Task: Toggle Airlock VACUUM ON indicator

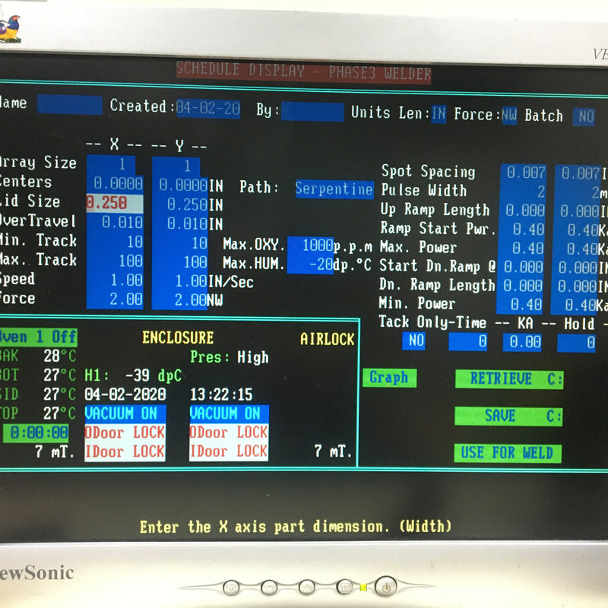Action: pos(229,414)
